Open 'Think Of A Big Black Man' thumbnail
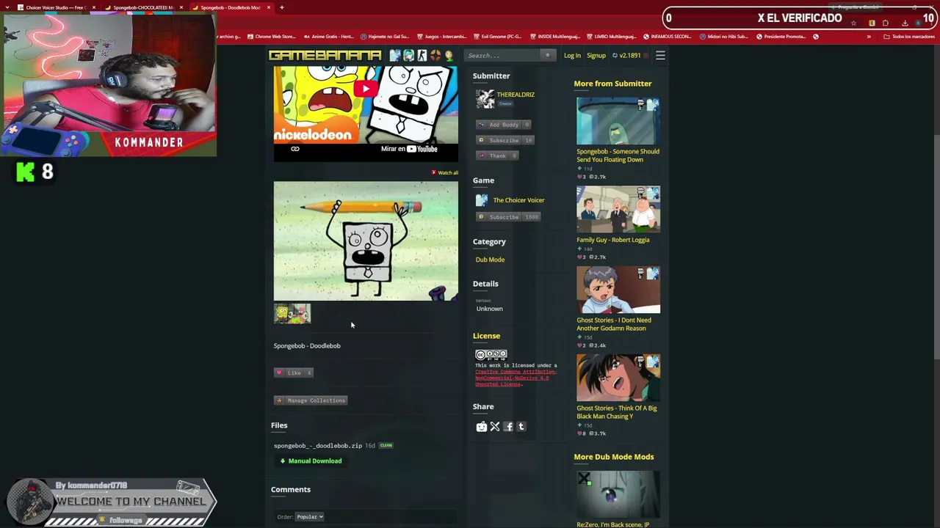Viewport: 940px width, 528px height. click(x=618, y=378)
